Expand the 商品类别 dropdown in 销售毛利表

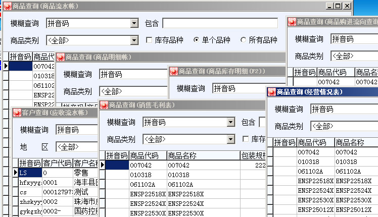pyautogui.click(x=231, y=139)
